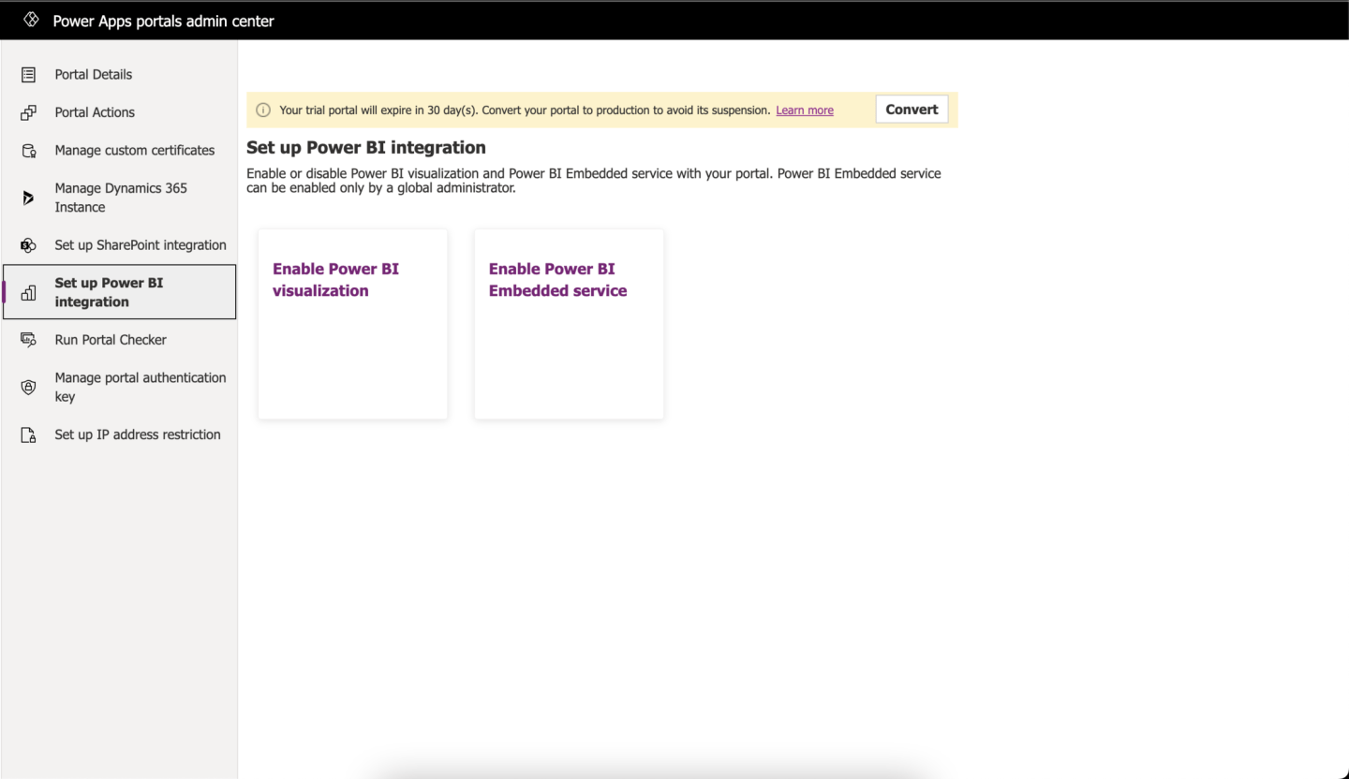1349x779 pixels.
Task: Select Set up IP address restriction entry
Action: 137,434
